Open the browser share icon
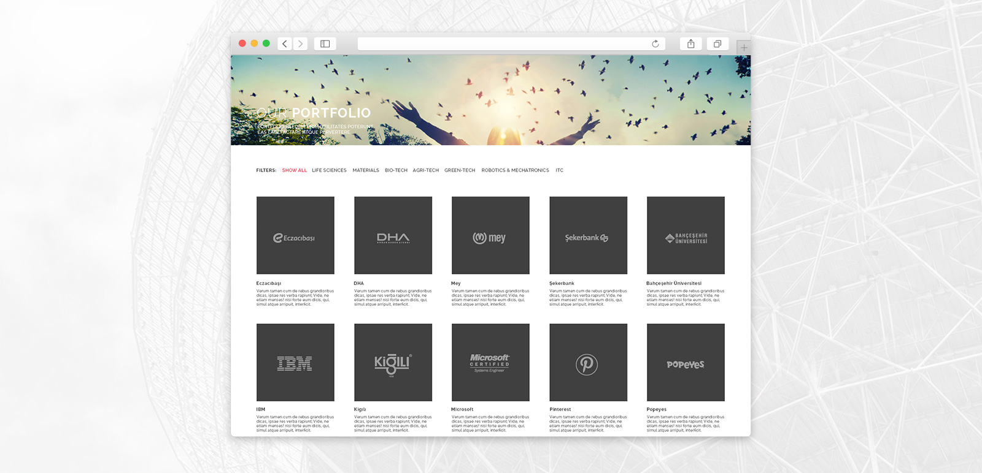The image size is (982, 473). click(x=691, y=44)
